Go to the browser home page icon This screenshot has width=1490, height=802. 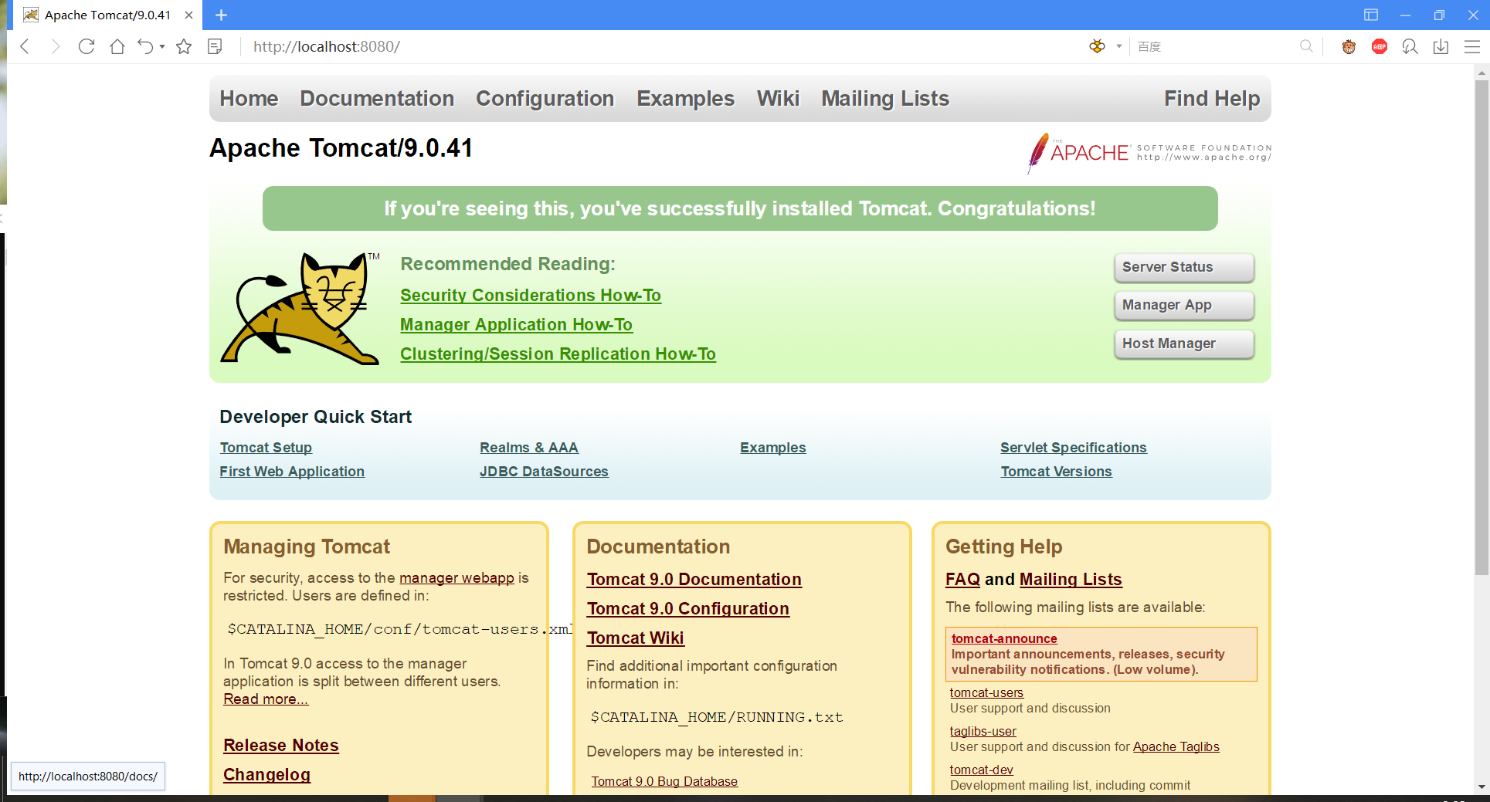117,46
